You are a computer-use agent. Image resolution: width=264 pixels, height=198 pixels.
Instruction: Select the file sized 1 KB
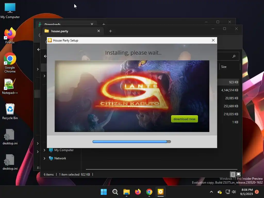coord(235,122)
